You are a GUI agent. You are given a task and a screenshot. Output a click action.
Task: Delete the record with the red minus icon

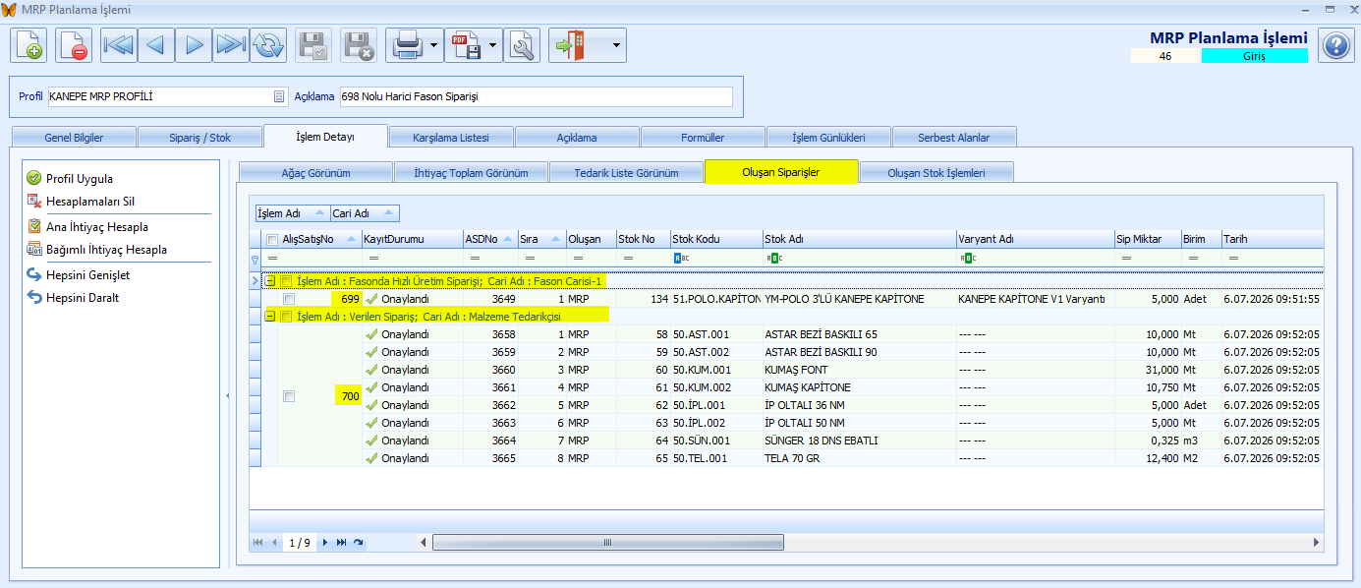(x=74, y=45)
